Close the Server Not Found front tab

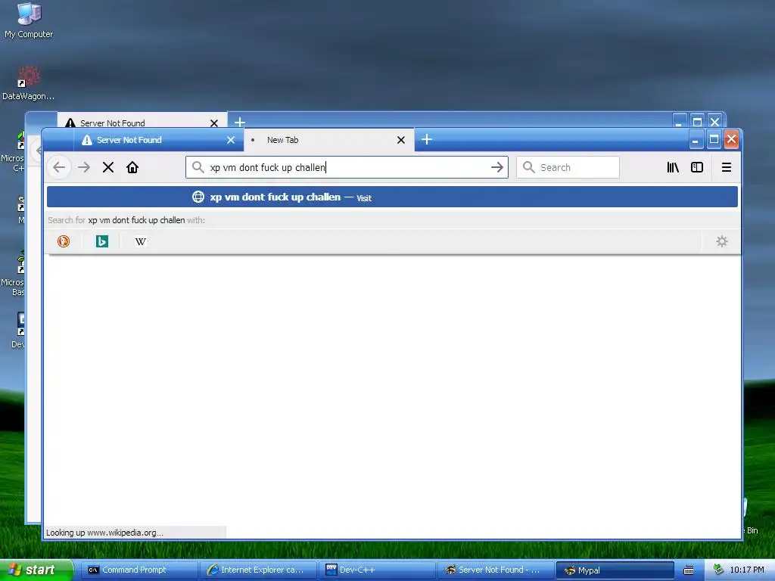(231, 140)
